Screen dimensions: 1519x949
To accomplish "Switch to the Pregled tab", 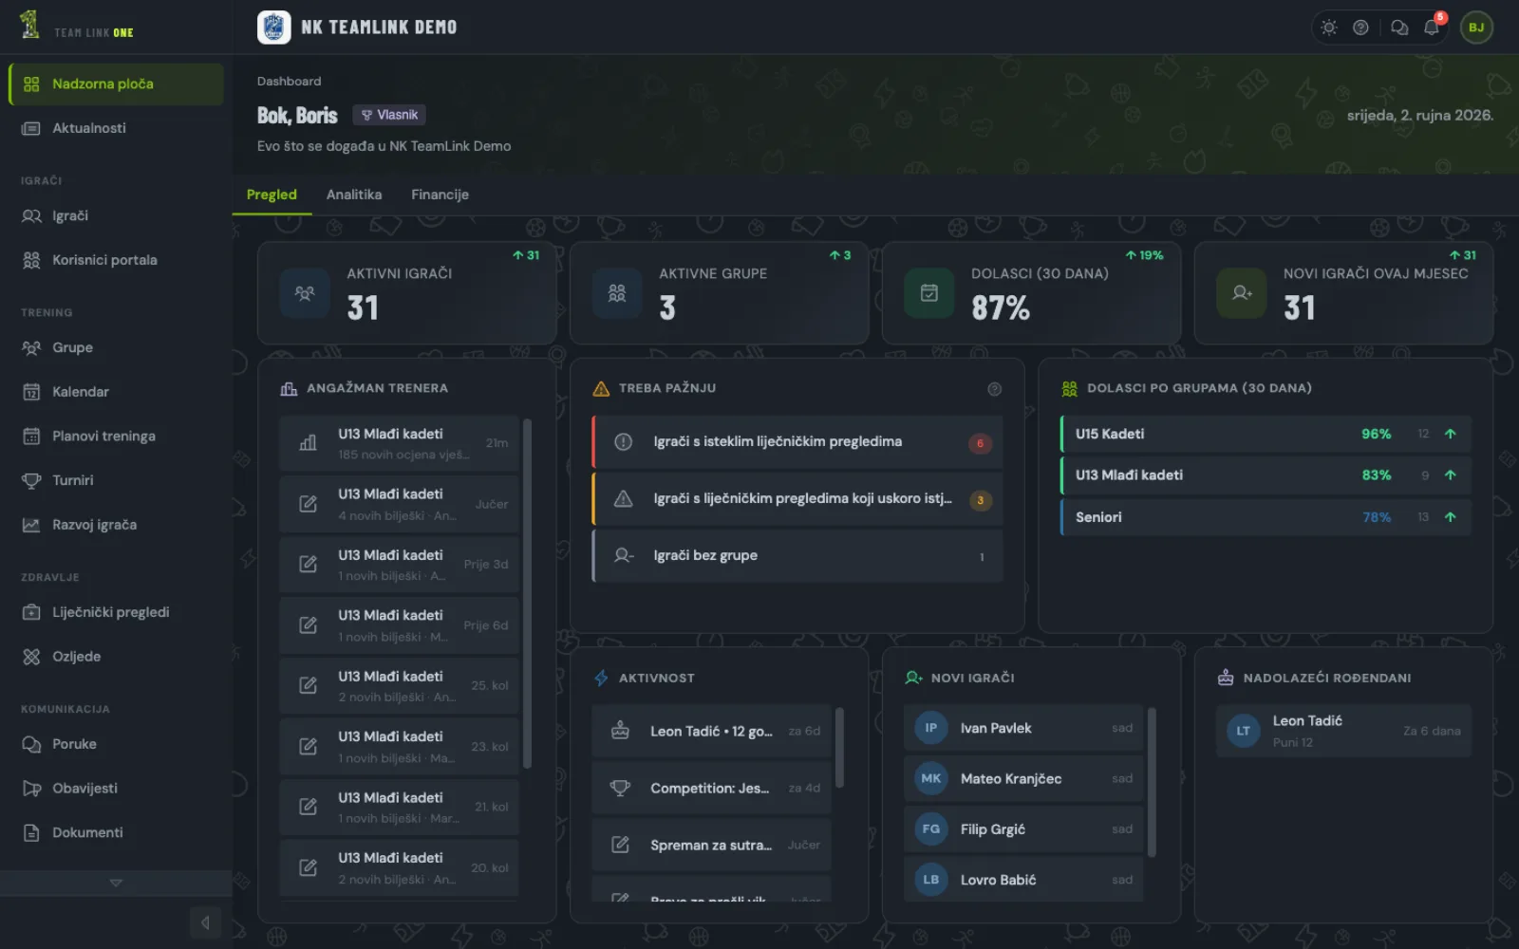I will [x=272, y=195].
